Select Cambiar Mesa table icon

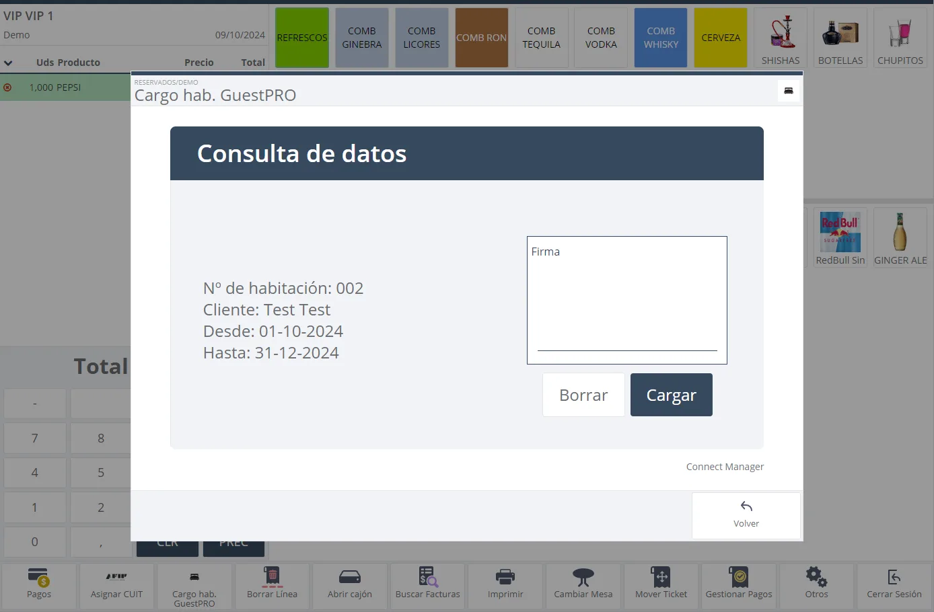(x=583, y=577)
